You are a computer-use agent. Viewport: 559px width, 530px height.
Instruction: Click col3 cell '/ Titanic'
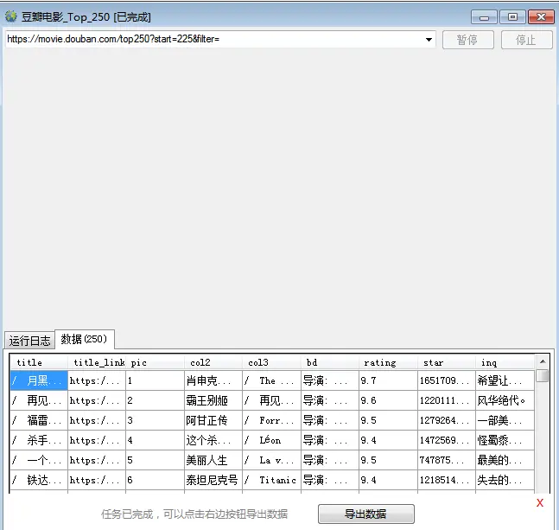click(x=271, y=480)
